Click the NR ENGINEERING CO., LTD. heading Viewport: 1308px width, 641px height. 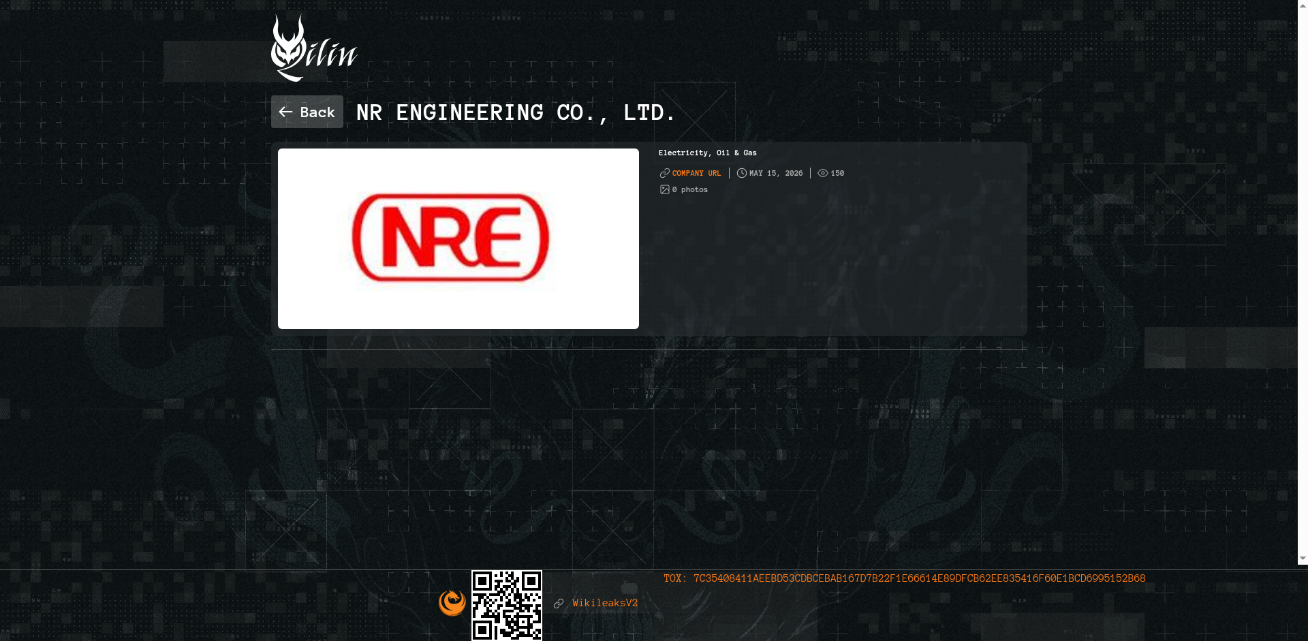click(516, 112)
